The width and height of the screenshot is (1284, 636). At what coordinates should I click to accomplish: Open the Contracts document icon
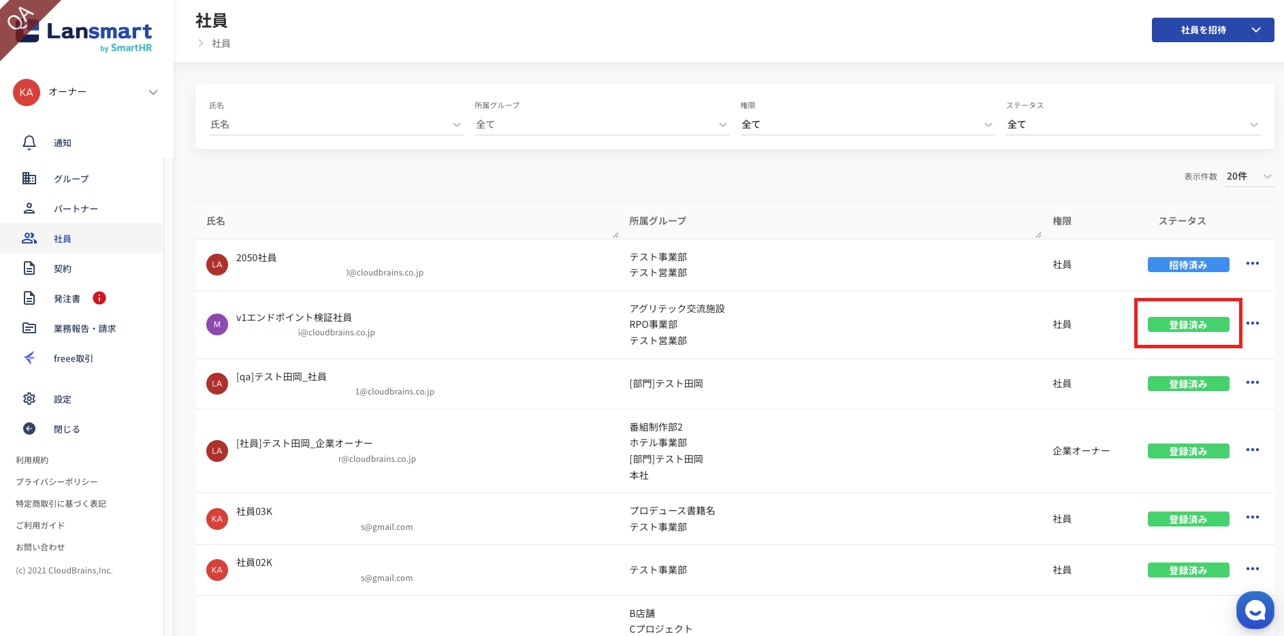click(x=29, y=268)
